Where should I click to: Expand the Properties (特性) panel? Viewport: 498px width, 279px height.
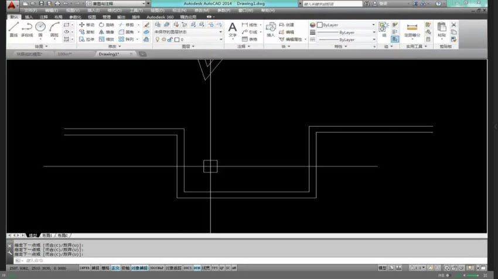(340, 46)
